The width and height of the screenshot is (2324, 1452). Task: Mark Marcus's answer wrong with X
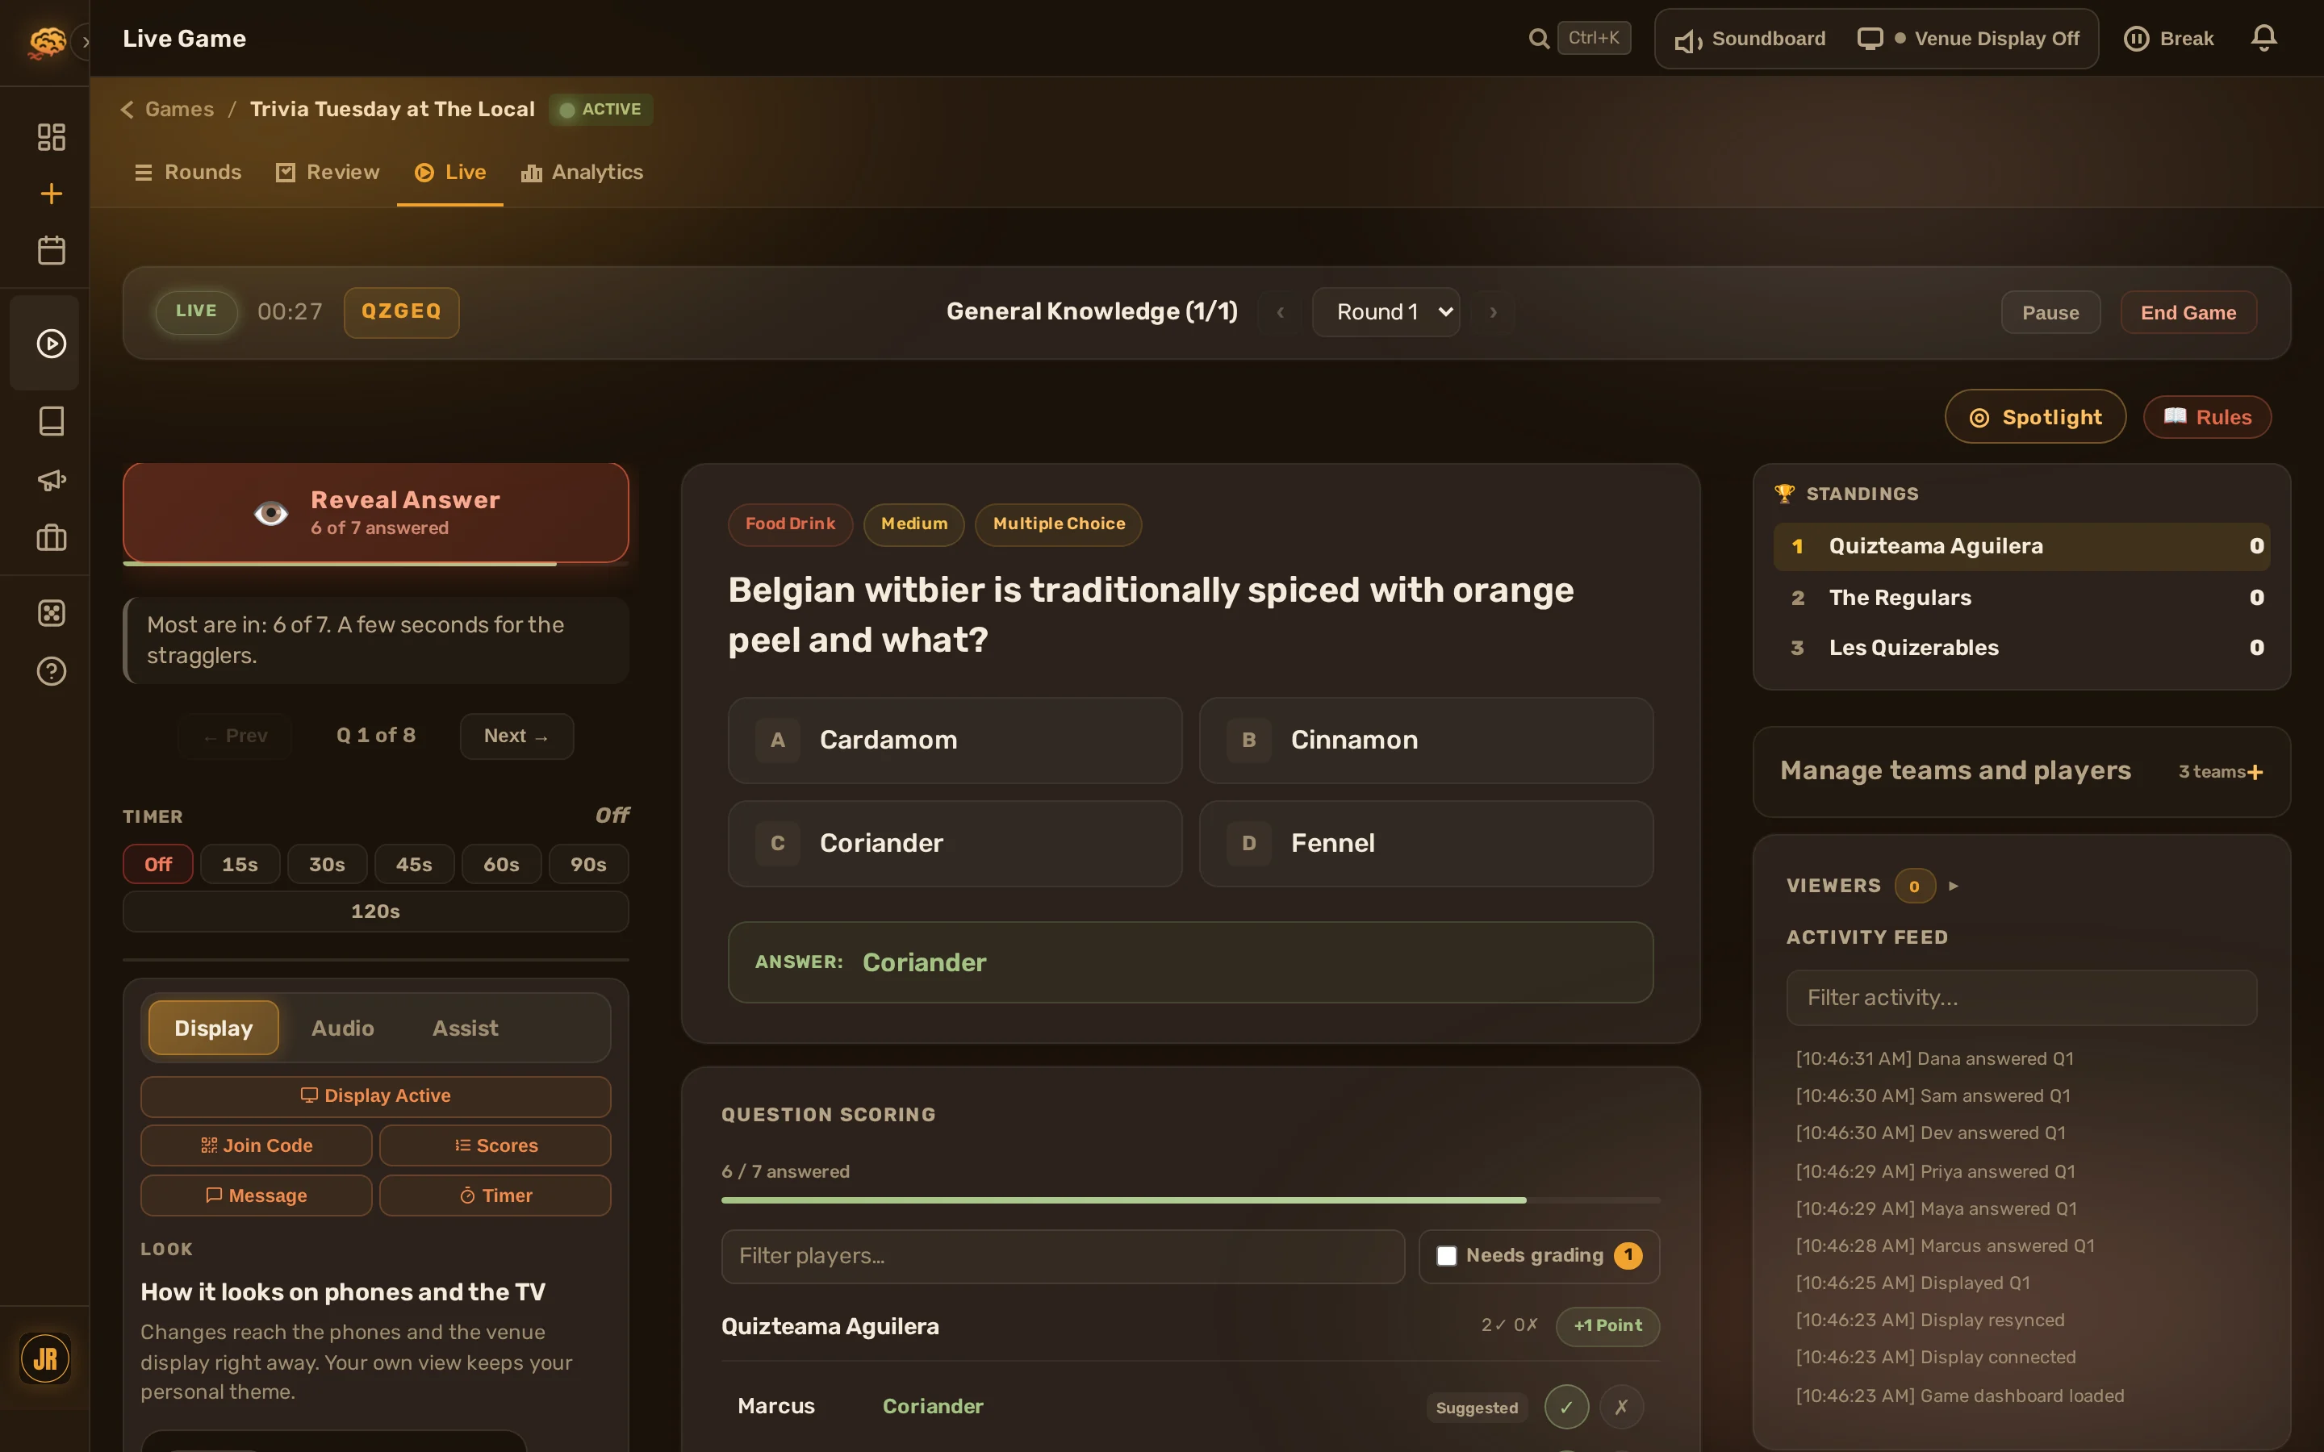(1621, 1407)
